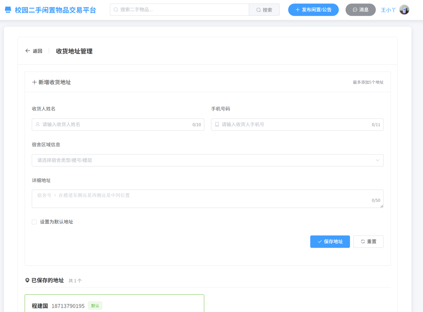This screenshot has width=423, height=312.
Task: Click the location pin icon near 已保存的地址
Action: [27, 280]
